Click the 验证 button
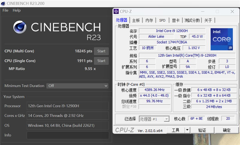240x145 pixels. (x=202, y=130)
